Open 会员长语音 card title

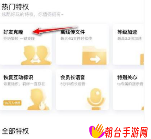(x=73, y=77)
